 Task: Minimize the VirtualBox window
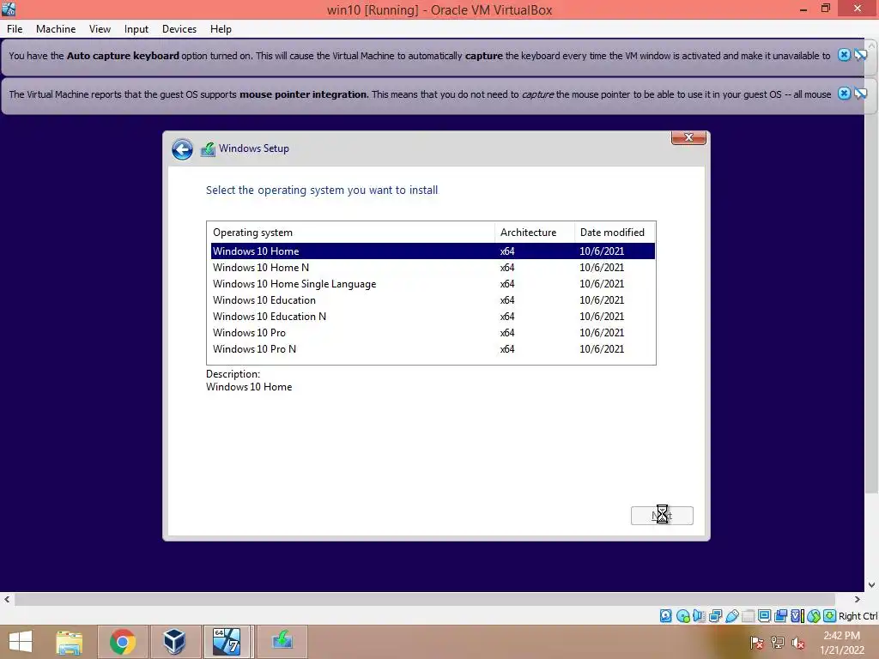(x=803, y=9)
